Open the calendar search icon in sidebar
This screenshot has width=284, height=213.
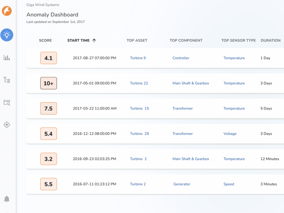(7, 103)
